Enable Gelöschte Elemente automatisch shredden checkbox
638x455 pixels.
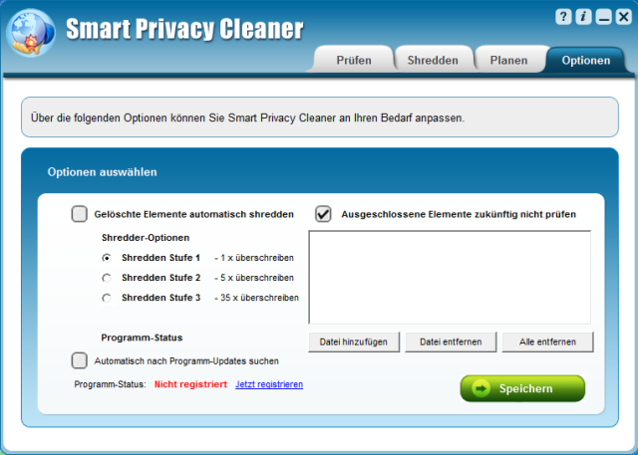pos(80,214)
